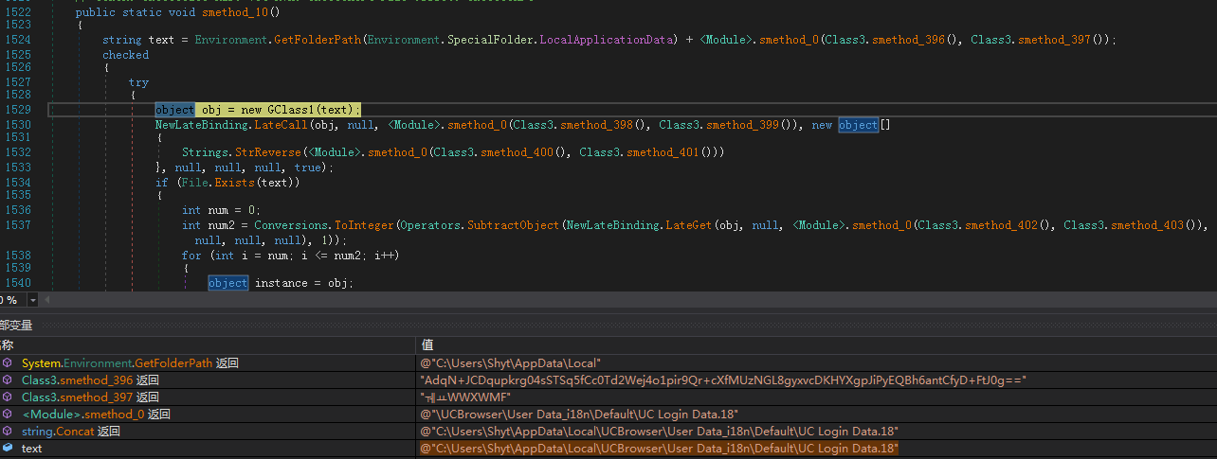Click the value @"\UCBrowser\User Data_i18n\Default\UC Login Data.18"
This screenshot has width=1217, height=459.
(x=579, y=415)
